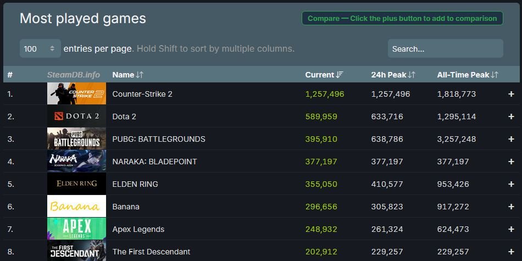Add The First Descendant to comparison

511,252
